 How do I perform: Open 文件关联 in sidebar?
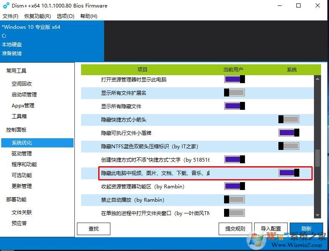(x=22, y=213)
